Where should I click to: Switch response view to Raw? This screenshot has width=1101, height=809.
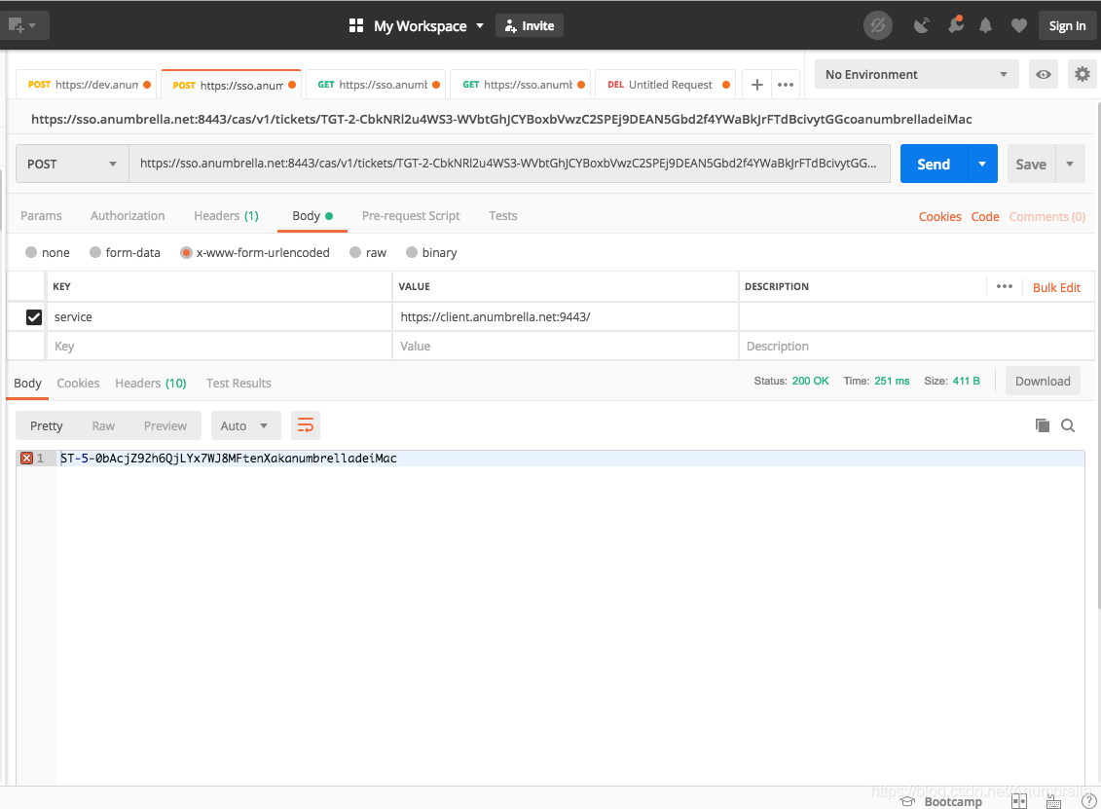tap(103, 425)
